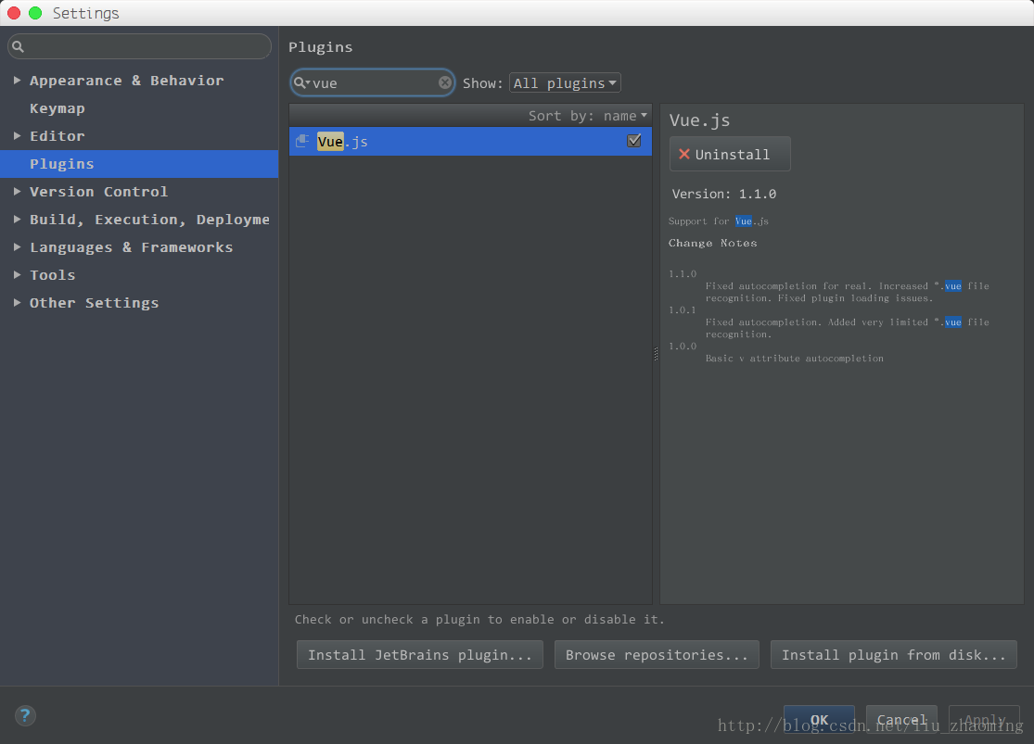The image size is (1034, 744).
Task: Click the splitter handle between plugin panels
Action: [x=656, y=354]
